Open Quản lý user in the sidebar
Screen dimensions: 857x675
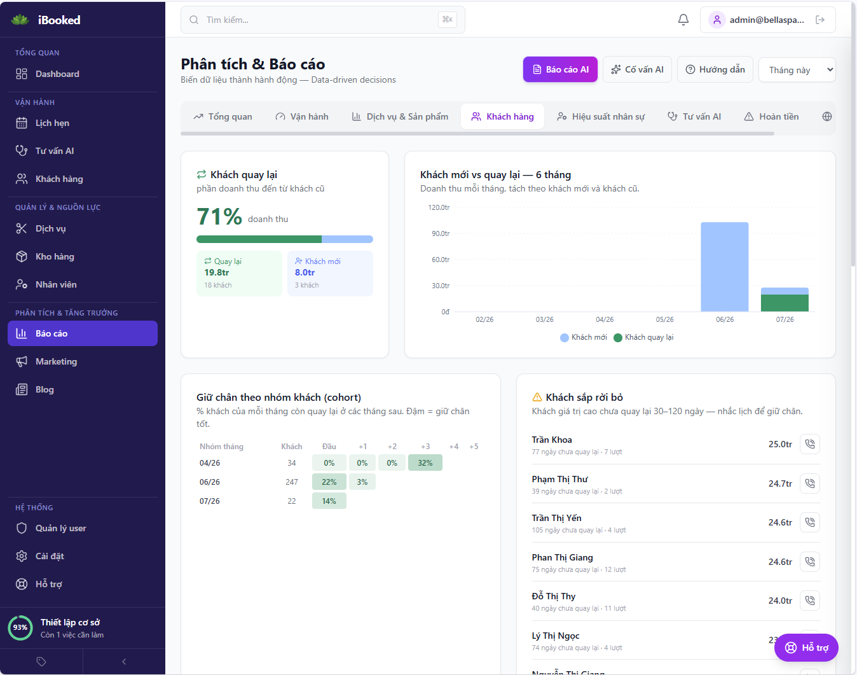click(83, 528)
